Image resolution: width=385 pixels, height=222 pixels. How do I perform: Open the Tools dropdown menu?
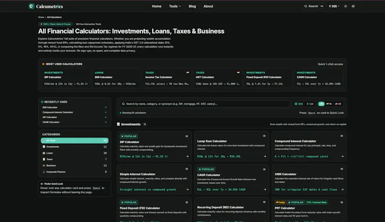click(x=175, y=6)
